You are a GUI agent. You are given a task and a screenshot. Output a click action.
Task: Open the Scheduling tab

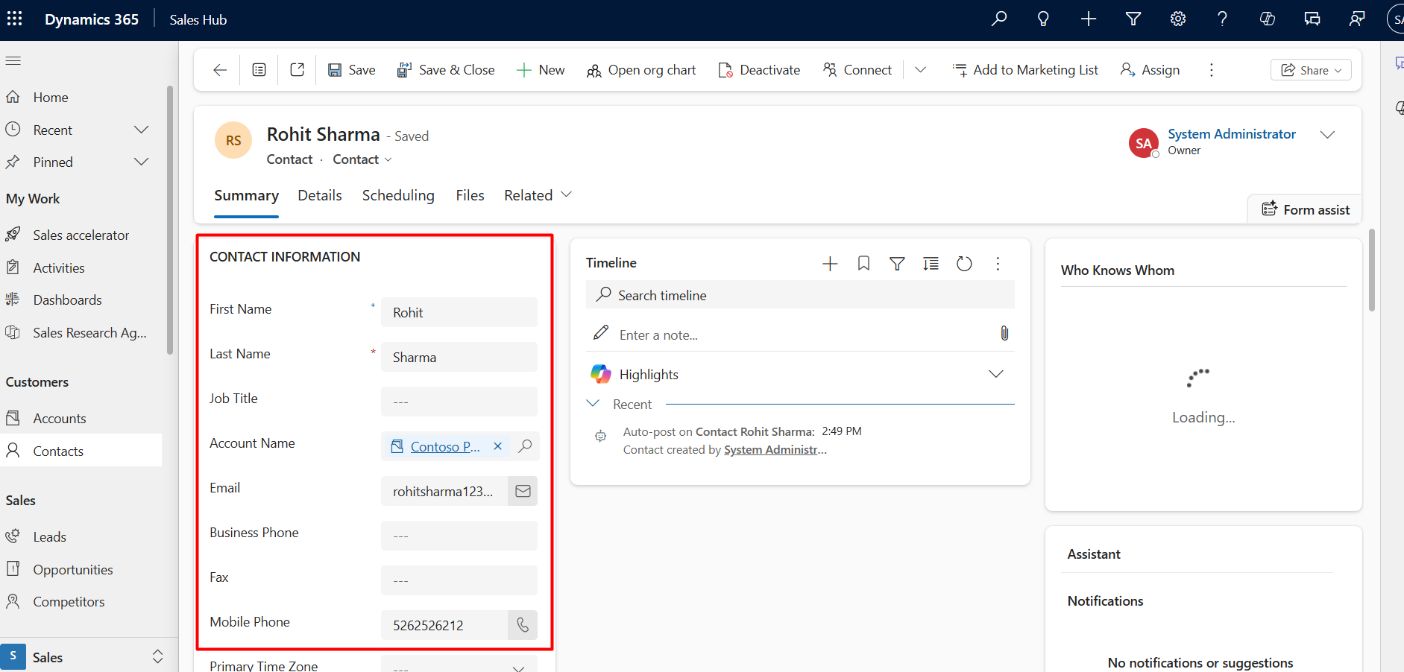(x=398, y=195)
